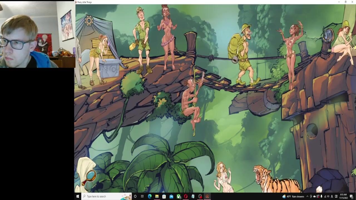Open the Windows Start menu
The width and height of the screenshot is (356, 200).
click(x=78, y=196)
